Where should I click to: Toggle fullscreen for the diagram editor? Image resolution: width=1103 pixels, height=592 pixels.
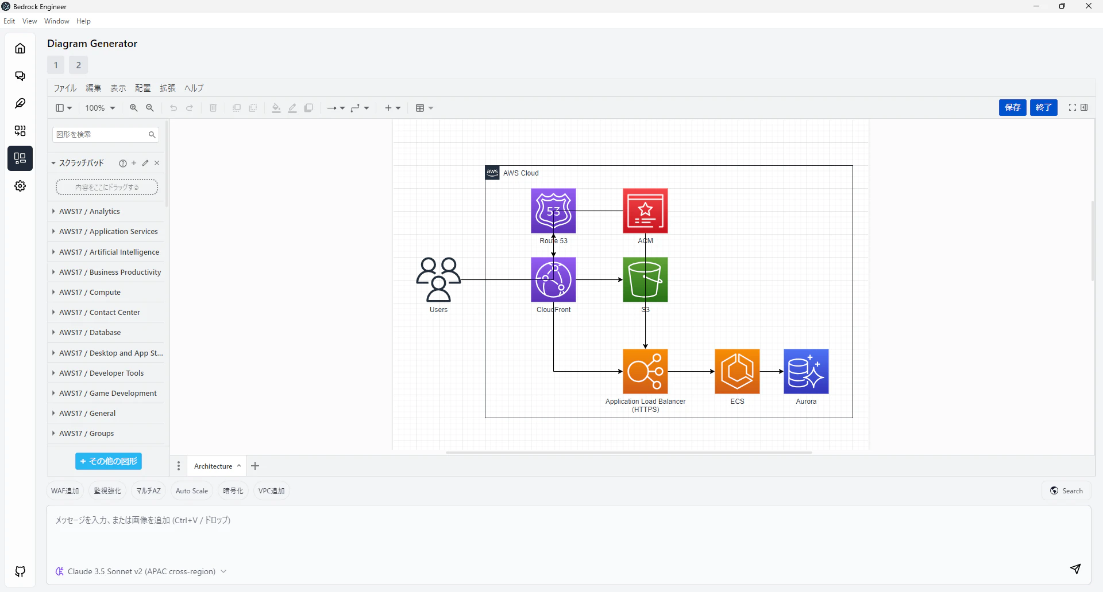tap(1072, 107)
